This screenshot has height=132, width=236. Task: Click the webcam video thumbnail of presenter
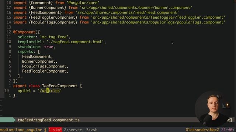(213, 109)
